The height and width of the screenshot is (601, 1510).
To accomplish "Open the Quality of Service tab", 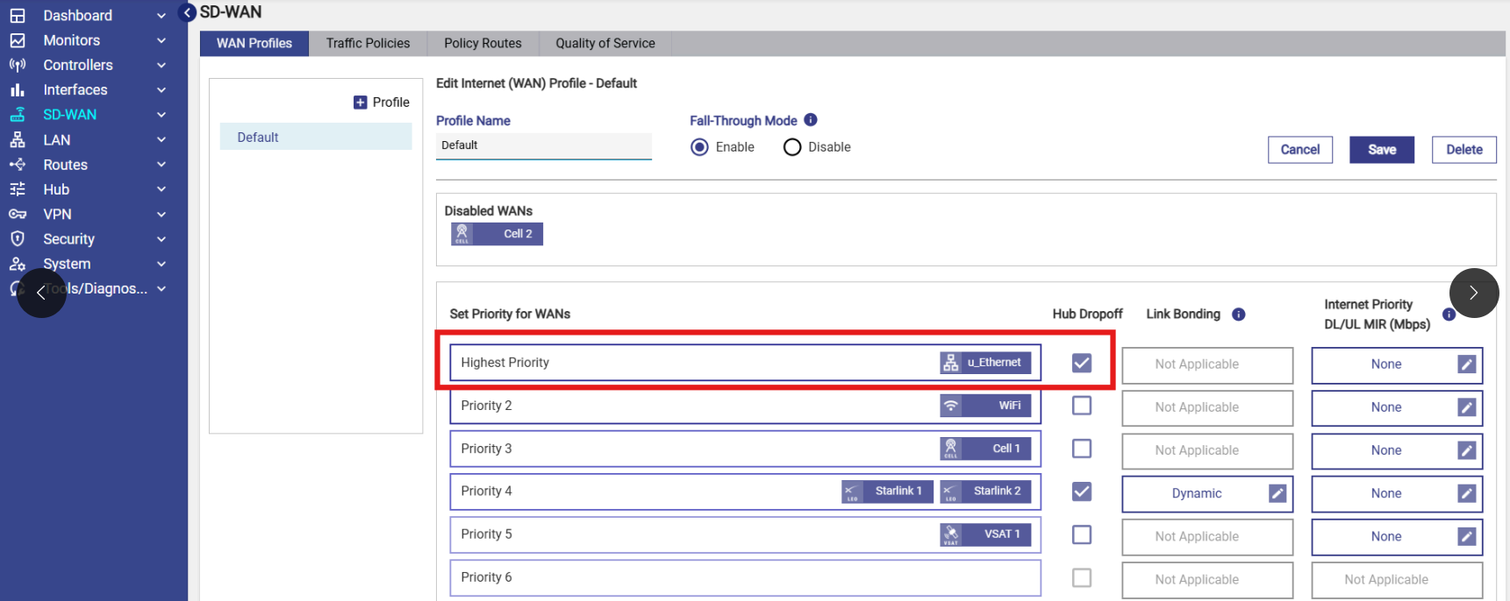I will (605, 44).
